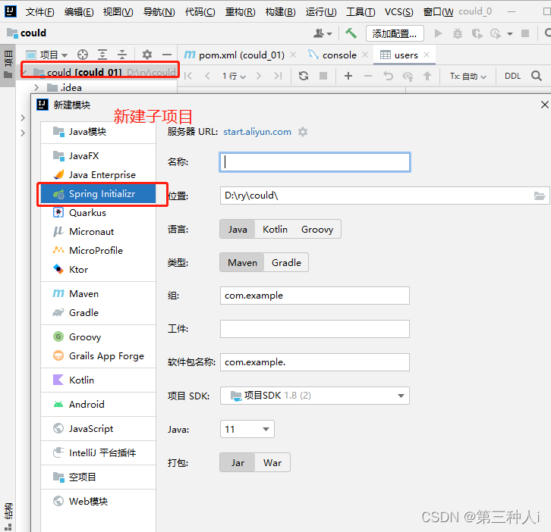Open project panel settings gear
Viewport: 551px width, 532px height.
(x=147, y=55)
